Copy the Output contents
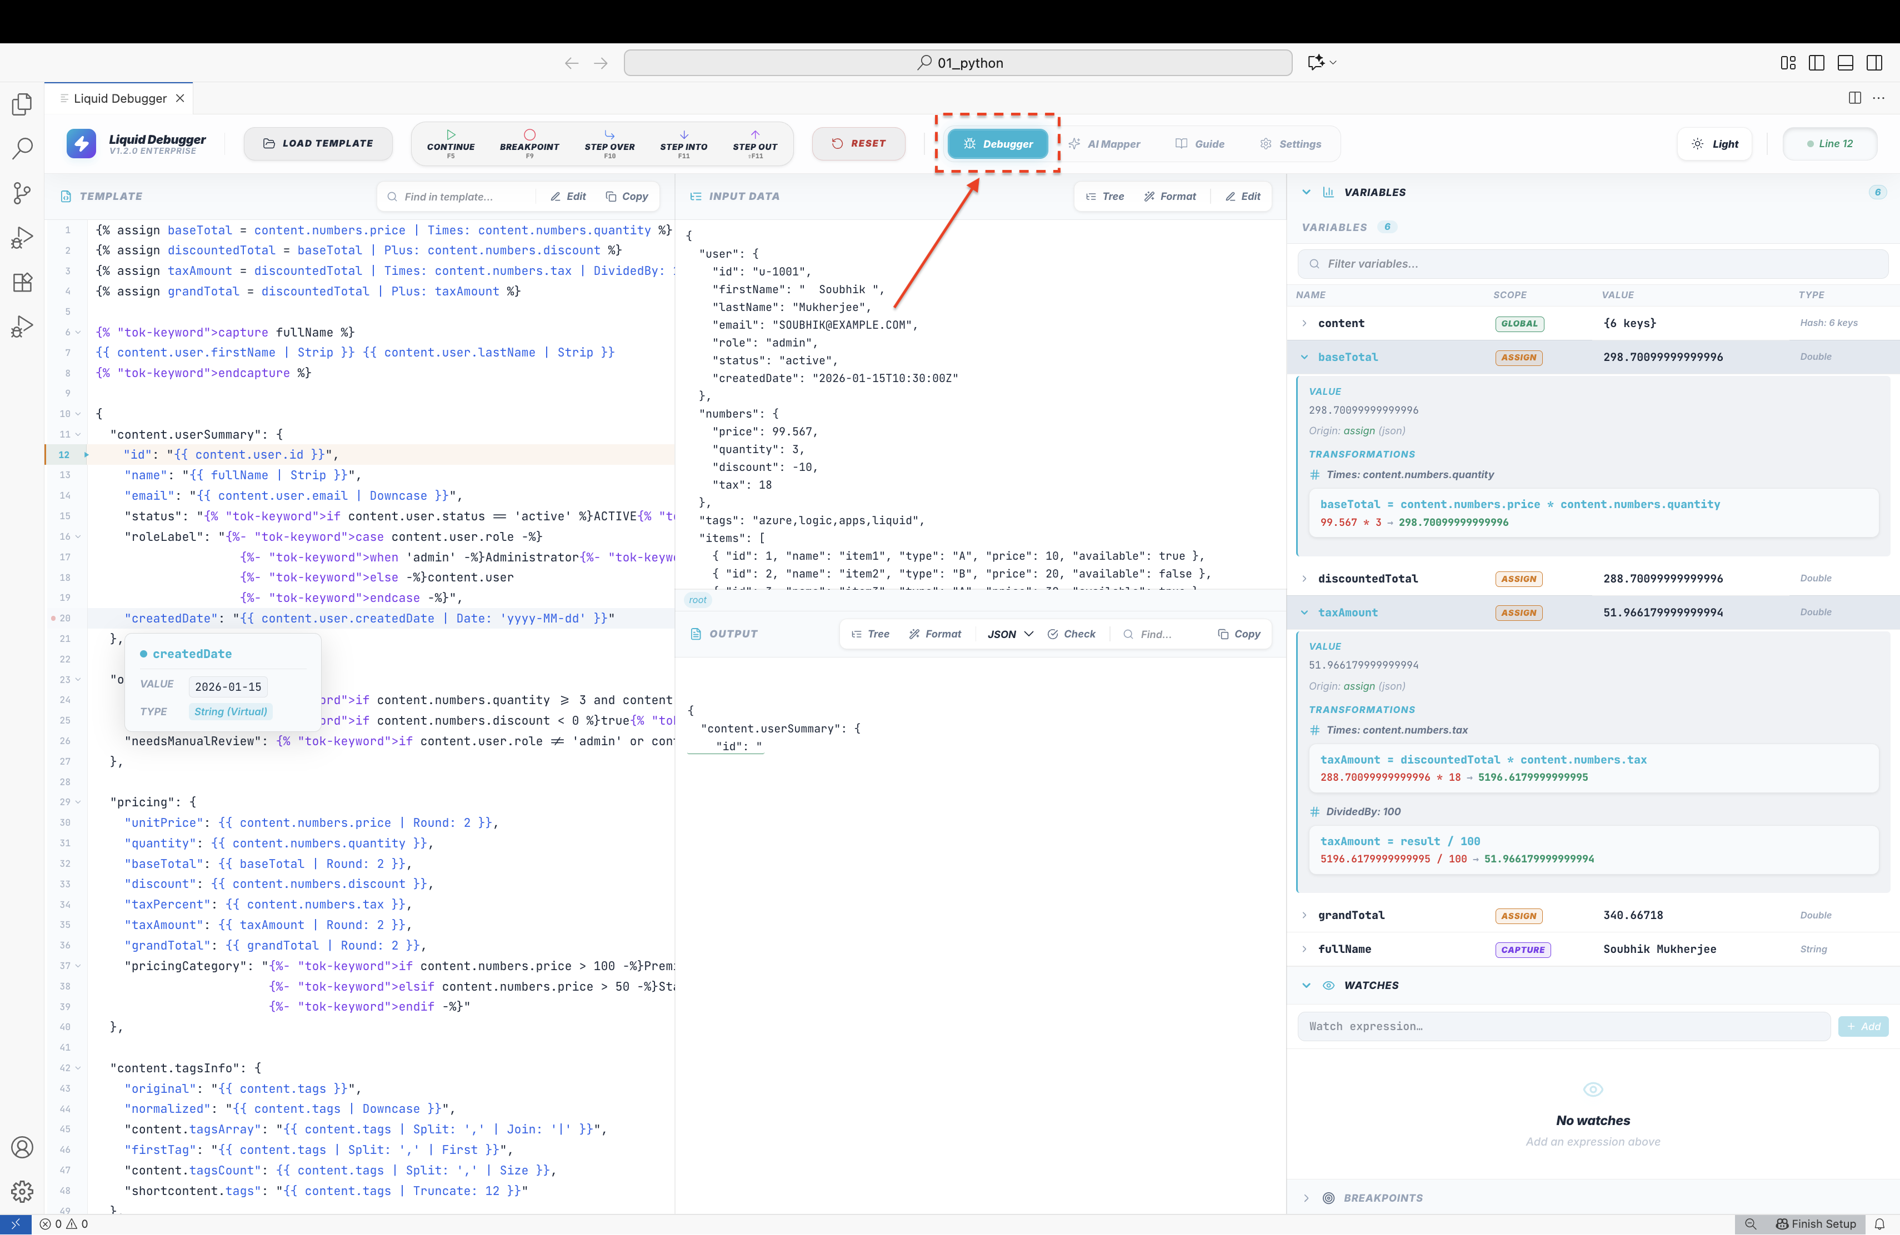 [1239, 634]
